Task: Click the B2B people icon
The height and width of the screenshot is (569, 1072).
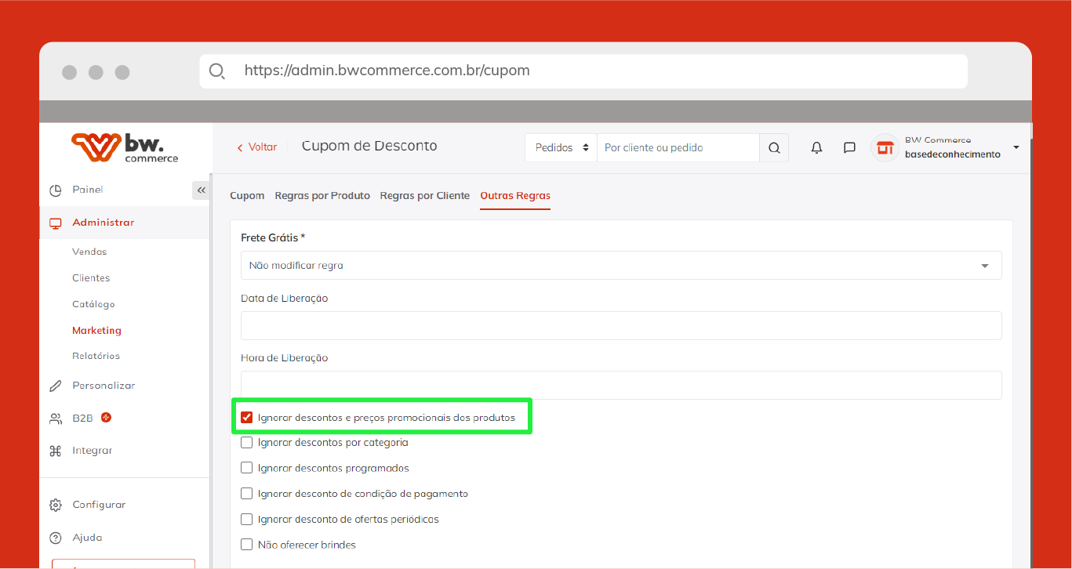Action: 56,419
